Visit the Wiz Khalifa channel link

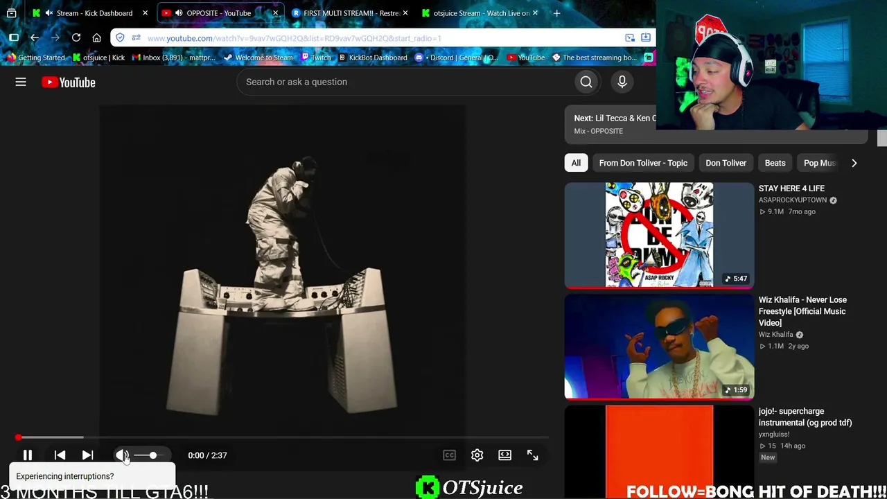(x=776, y=335)
